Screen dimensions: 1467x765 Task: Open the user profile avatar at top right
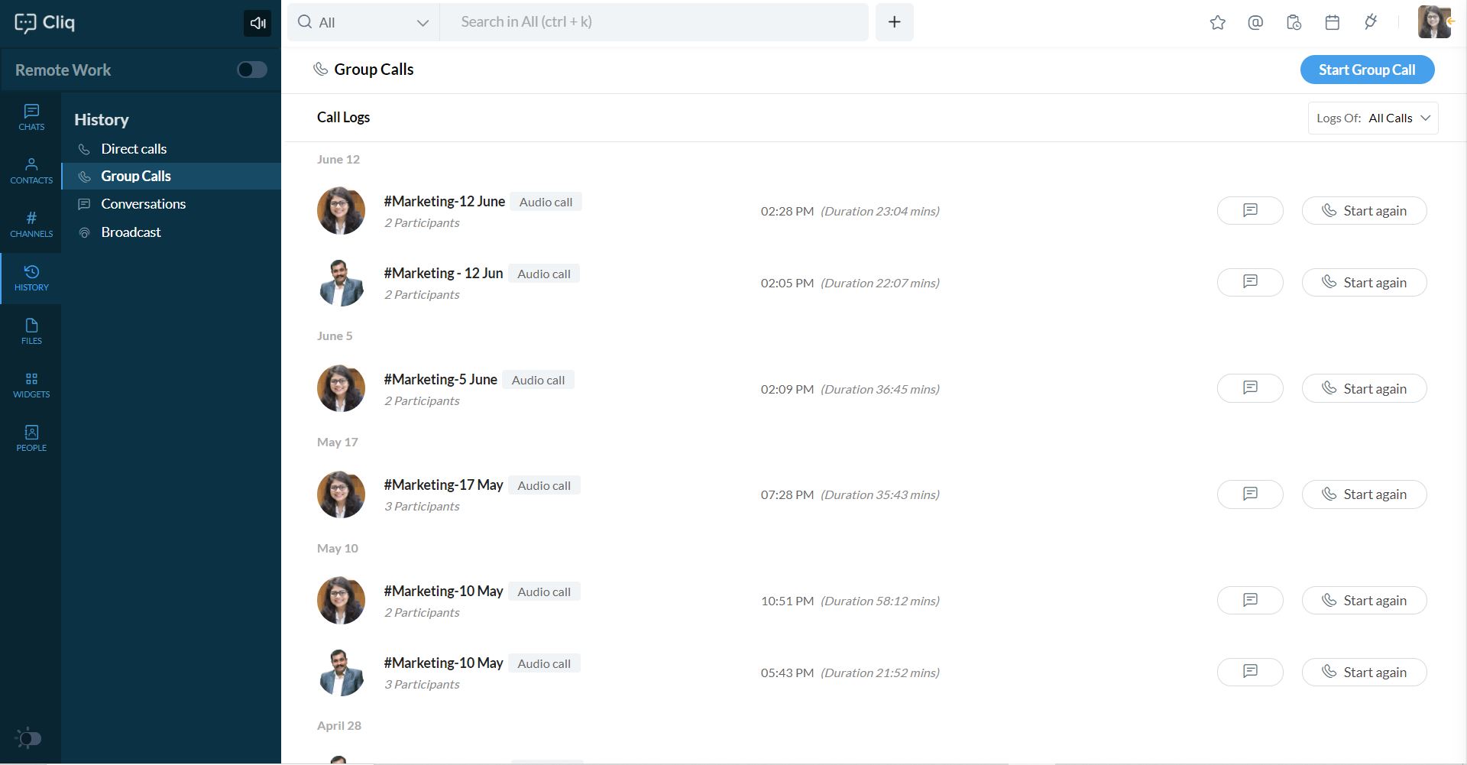pyautogui.click(x=1433, y=22)
